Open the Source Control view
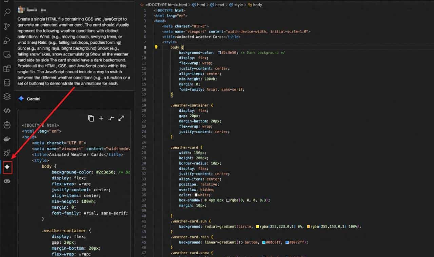 7,26
